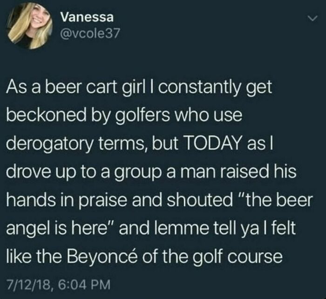This screenshot has width=326, height=299.
Task: Open the 7/12/18, 6:04 PM timestamp
Action: [x=58, y=285]
